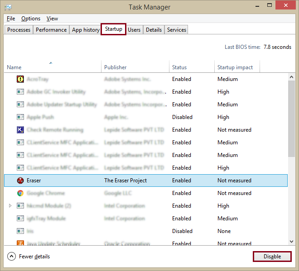Switch to the Performance tab
299x271 pixels.
tap(51, 30)
